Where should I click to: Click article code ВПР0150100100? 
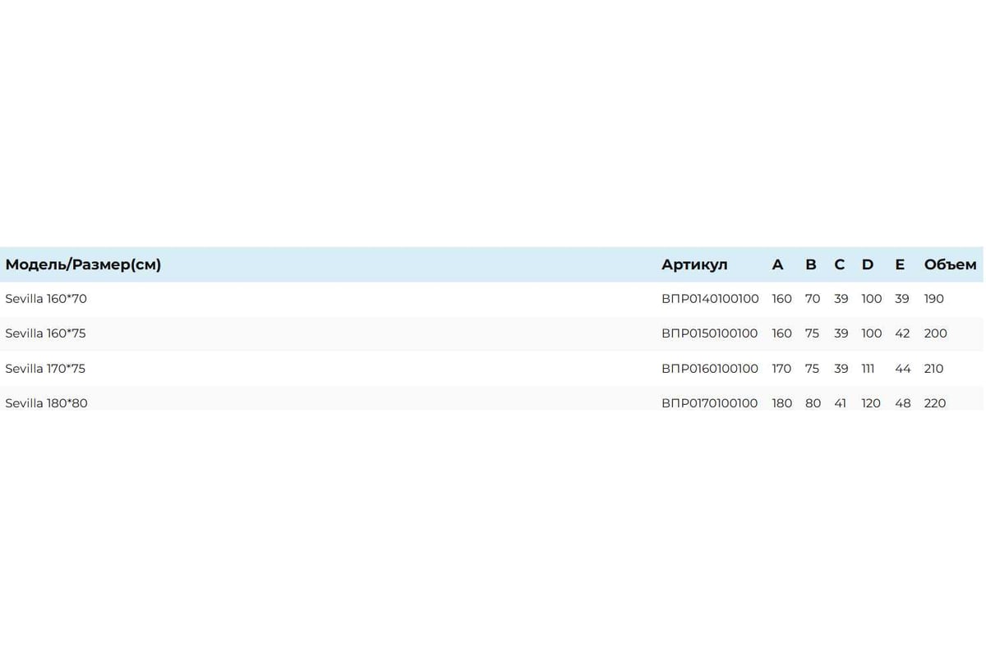point(710,333)
